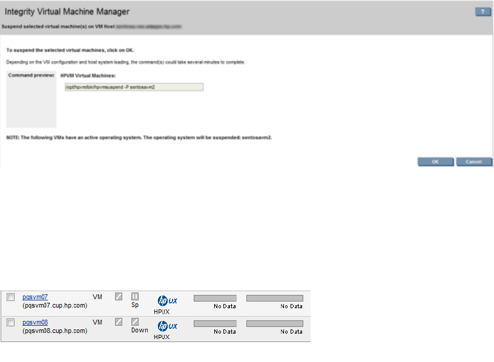This screenshot has height=362, width=494.
Task: Click the Command preview label
Action: point(31,76)
